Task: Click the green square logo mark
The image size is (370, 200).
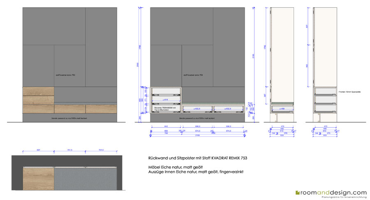Action: point(297,193)
